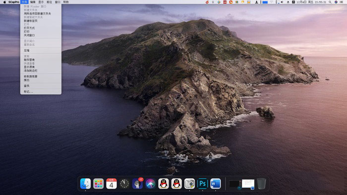
Task: Open the 显示 menu
Action: [41, 2]
